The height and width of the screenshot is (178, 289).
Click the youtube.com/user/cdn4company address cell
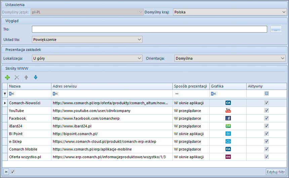(112, 111)
